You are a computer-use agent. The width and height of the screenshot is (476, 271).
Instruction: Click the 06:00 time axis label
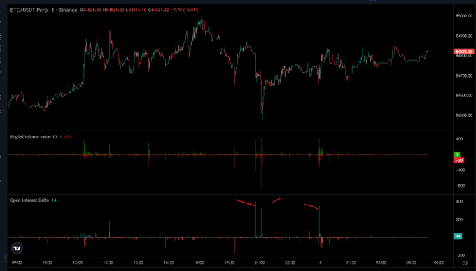click(440, 263)
